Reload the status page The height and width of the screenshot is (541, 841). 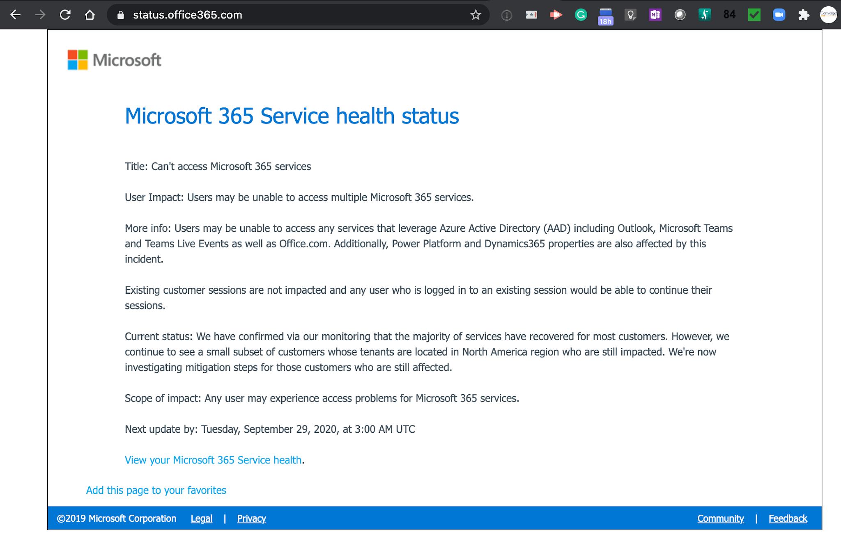pyautogui.click(x=66, y=14)
